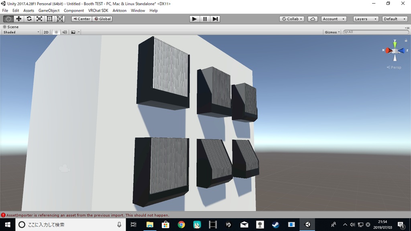
Task: Focus the scene search field
Action: click(376, 32)
